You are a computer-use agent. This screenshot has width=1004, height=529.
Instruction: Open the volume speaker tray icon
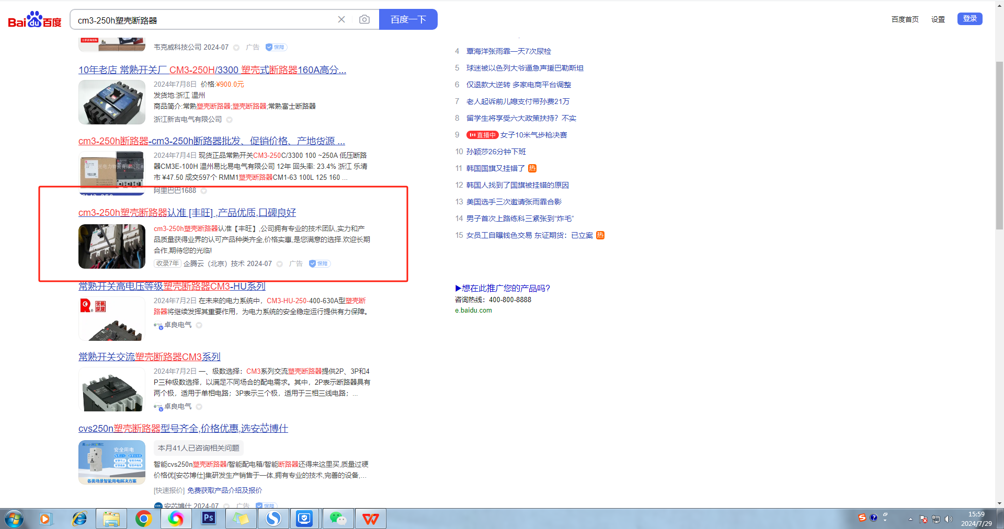click(949, 519)
